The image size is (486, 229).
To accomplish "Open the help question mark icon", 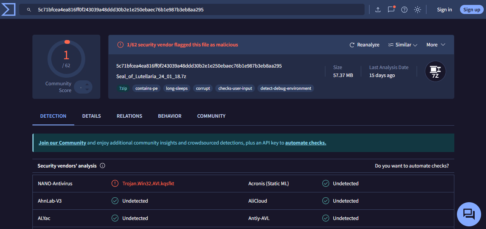I will click(404, 10).
